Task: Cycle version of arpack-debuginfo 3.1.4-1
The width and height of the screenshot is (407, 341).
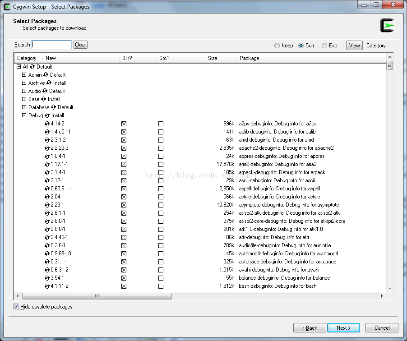Action: (x=47, y=172)
